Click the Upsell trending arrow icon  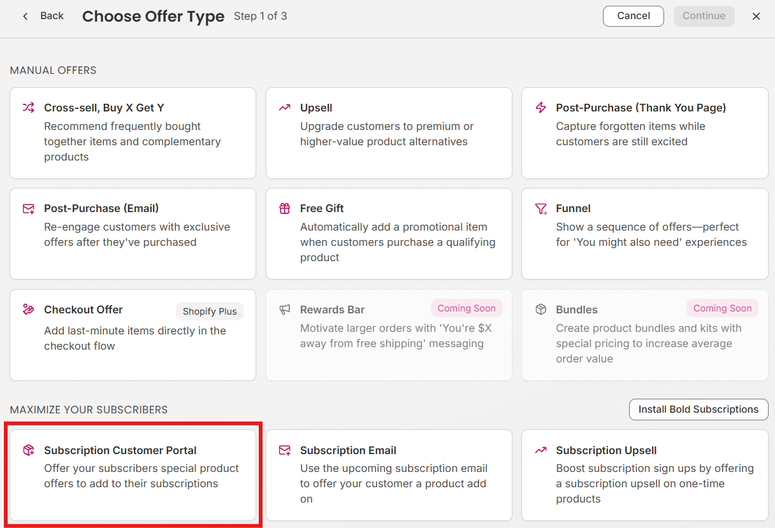pos(285,108)
